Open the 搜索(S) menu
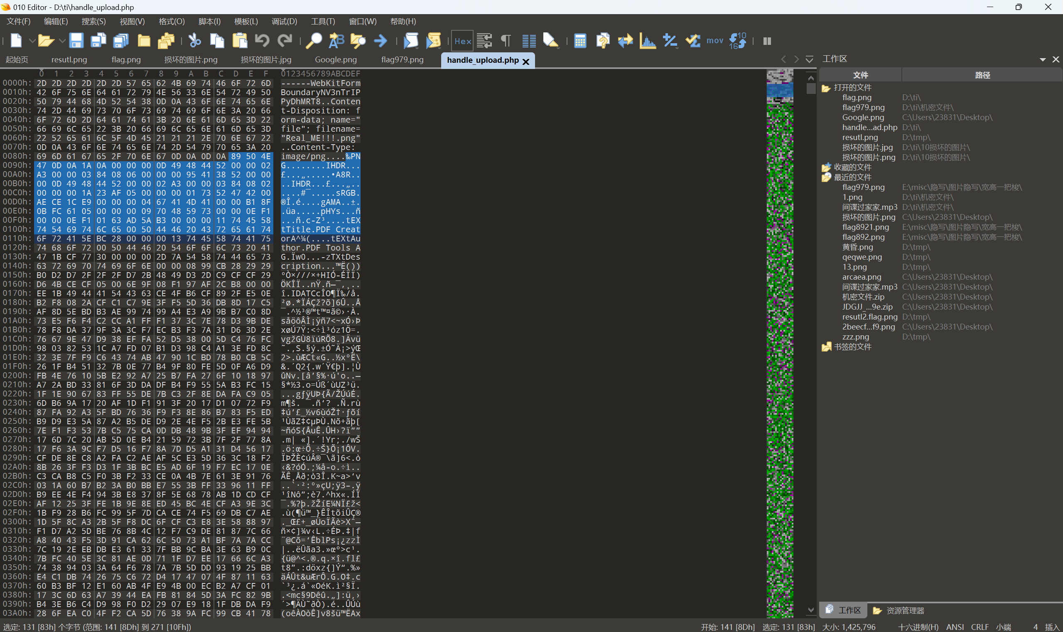The height and width of the screenshot is (632, 1063). [93, 21]
